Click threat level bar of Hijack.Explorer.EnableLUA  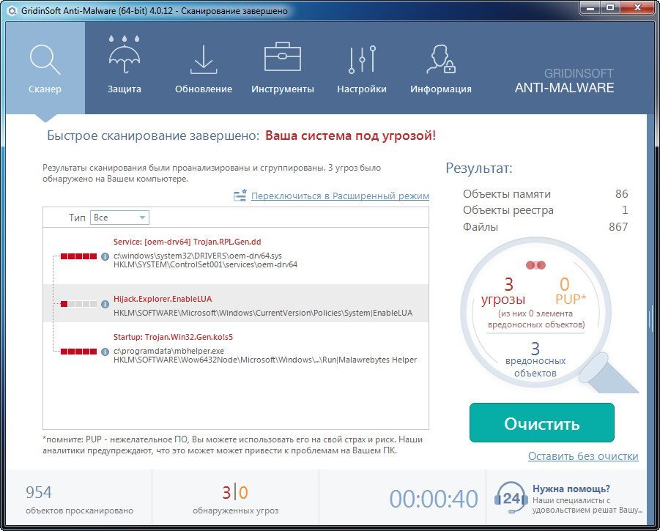pos(78,303)
